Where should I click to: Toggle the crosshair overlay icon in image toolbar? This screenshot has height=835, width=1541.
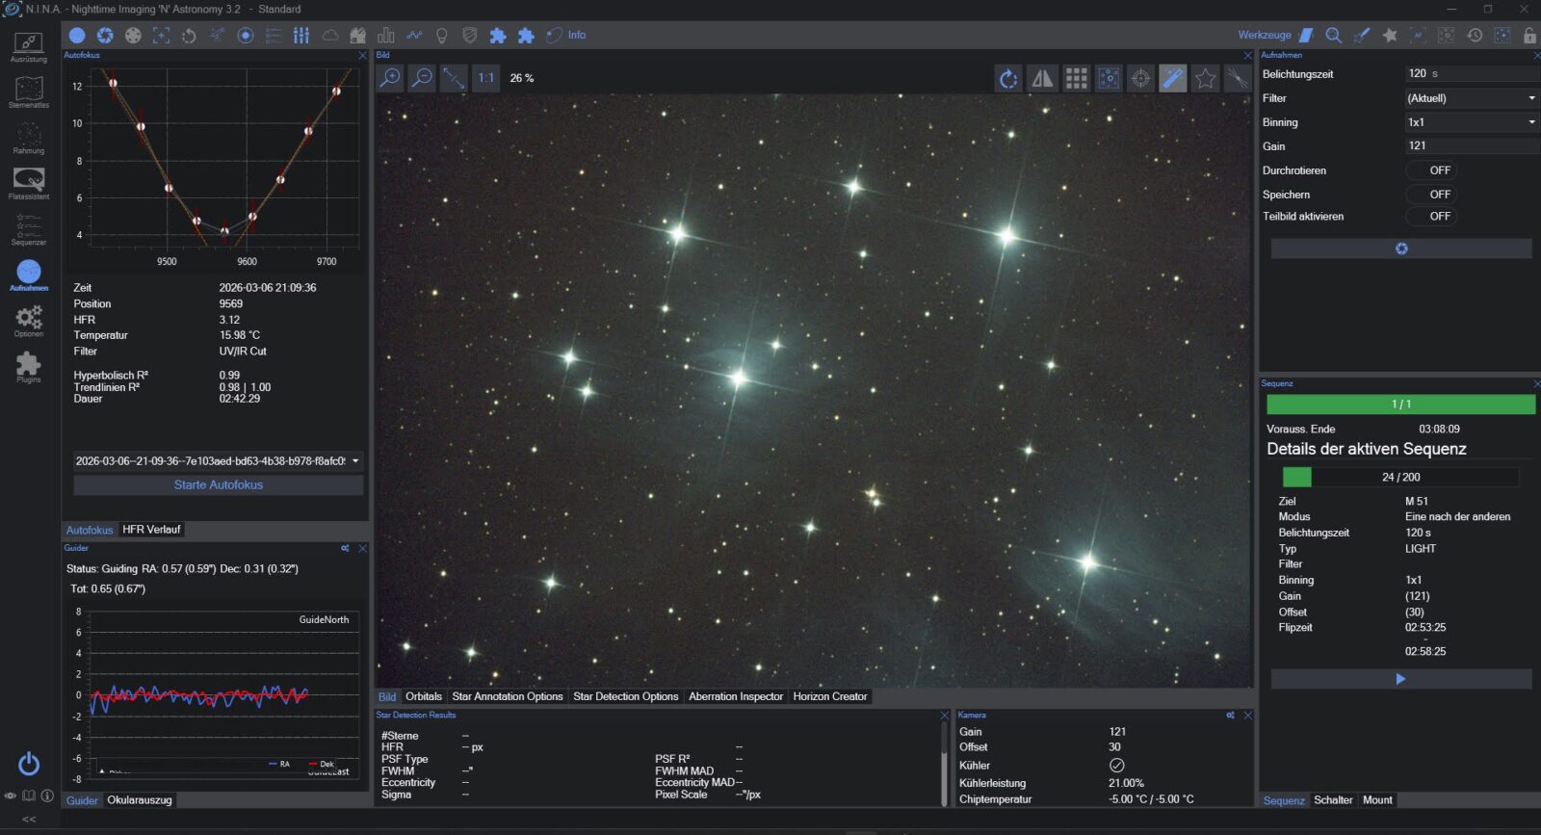coord(1140,79)
